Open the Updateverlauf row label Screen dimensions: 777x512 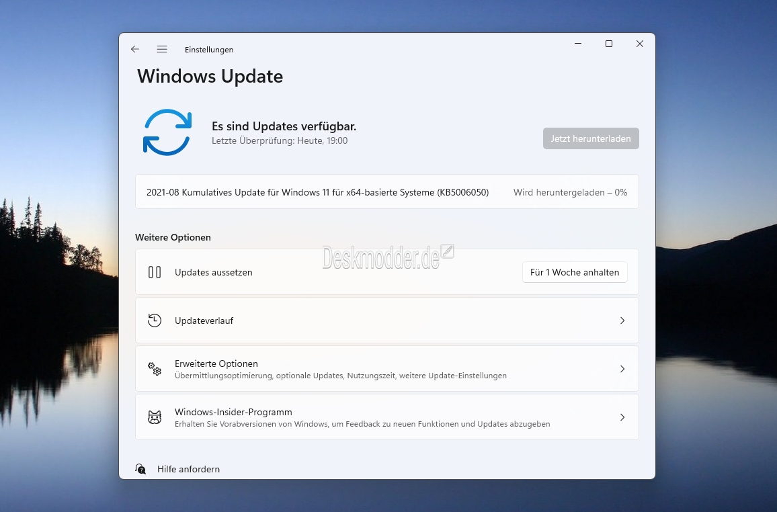[x=204, y=321]
